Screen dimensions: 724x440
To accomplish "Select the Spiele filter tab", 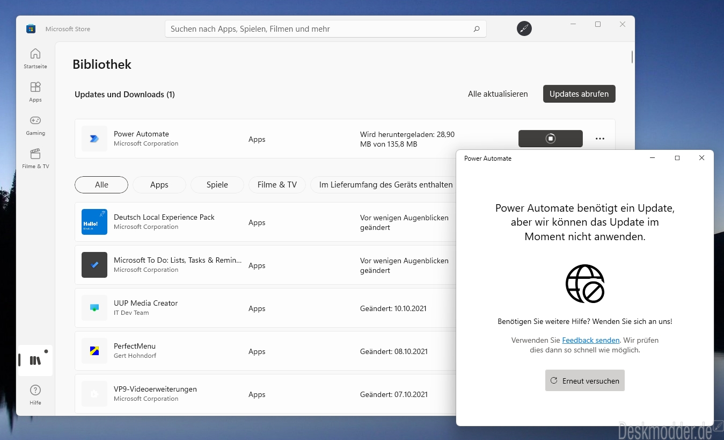I will point(217,185).
